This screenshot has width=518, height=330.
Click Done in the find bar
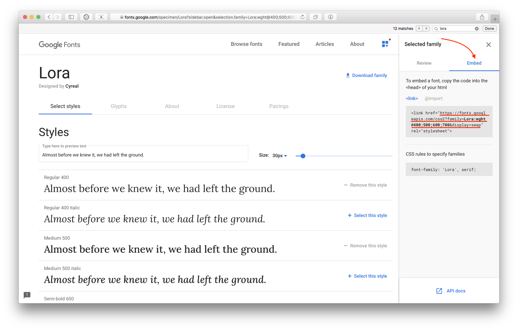(x=489, y=29)
